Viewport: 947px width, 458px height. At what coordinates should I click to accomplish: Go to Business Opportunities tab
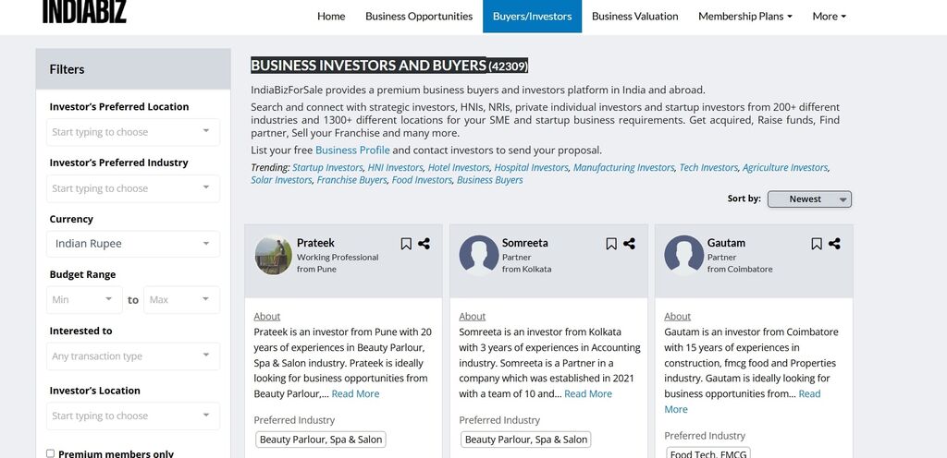419,17
